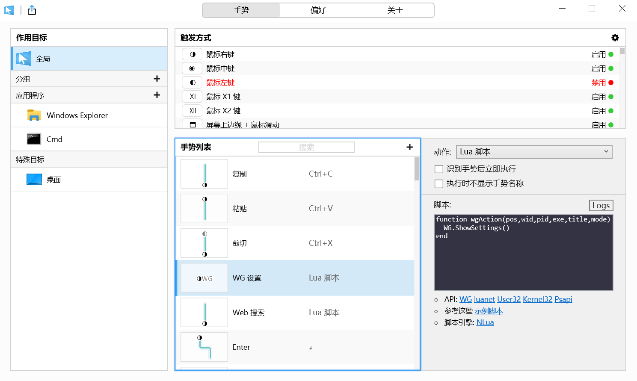Click the 复制 gesture thumbnail
Screen dimensions: 637x381
click(204, 174)
